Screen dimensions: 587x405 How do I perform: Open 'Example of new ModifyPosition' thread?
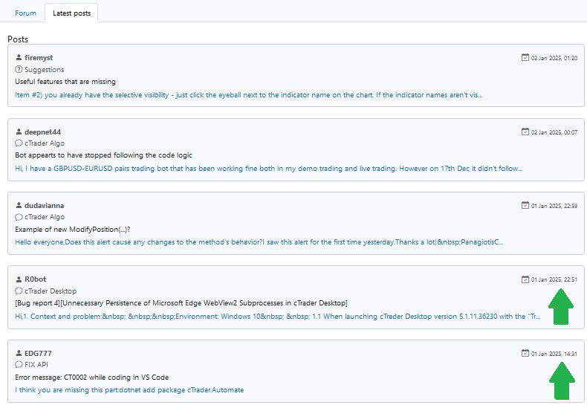[73, 229]
